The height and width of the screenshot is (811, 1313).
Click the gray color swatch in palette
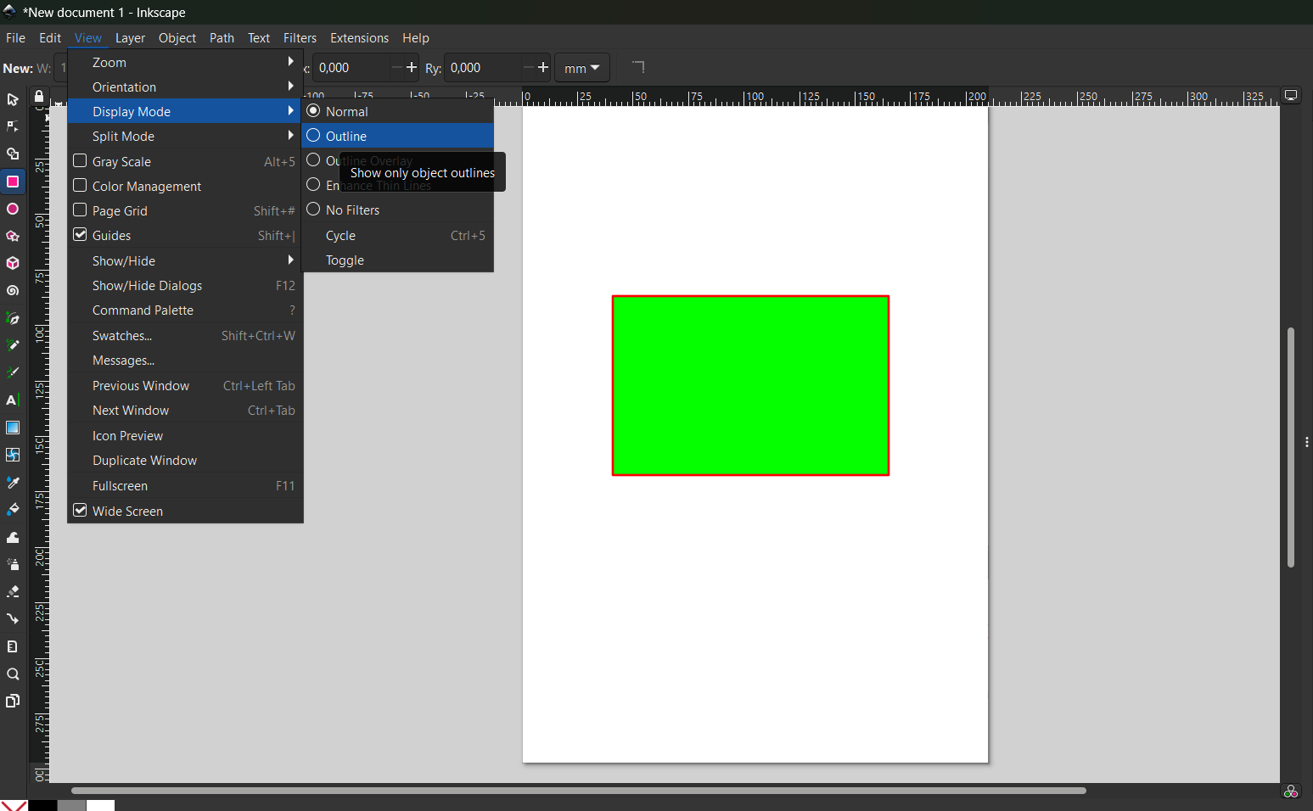point(71,805)
